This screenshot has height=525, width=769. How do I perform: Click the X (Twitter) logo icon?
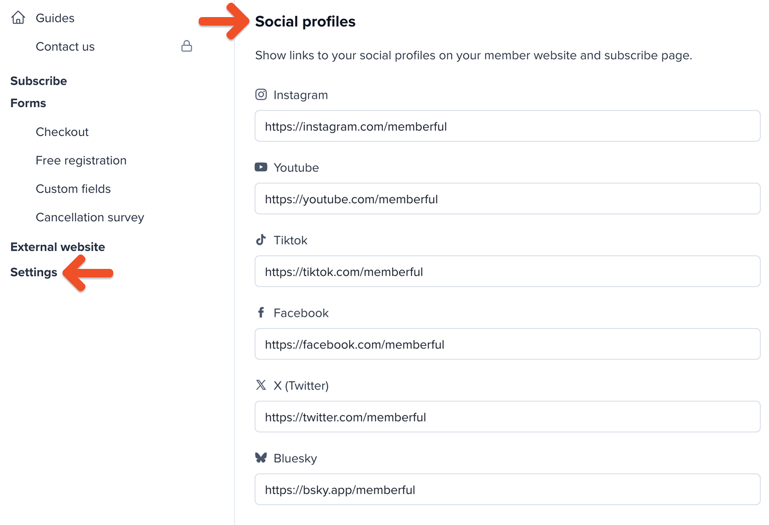point(261,385)
